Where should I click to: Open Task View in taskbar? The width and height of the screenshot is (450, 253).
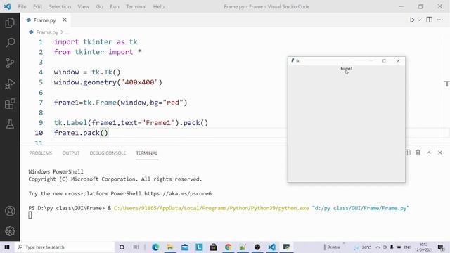point(136,247)
